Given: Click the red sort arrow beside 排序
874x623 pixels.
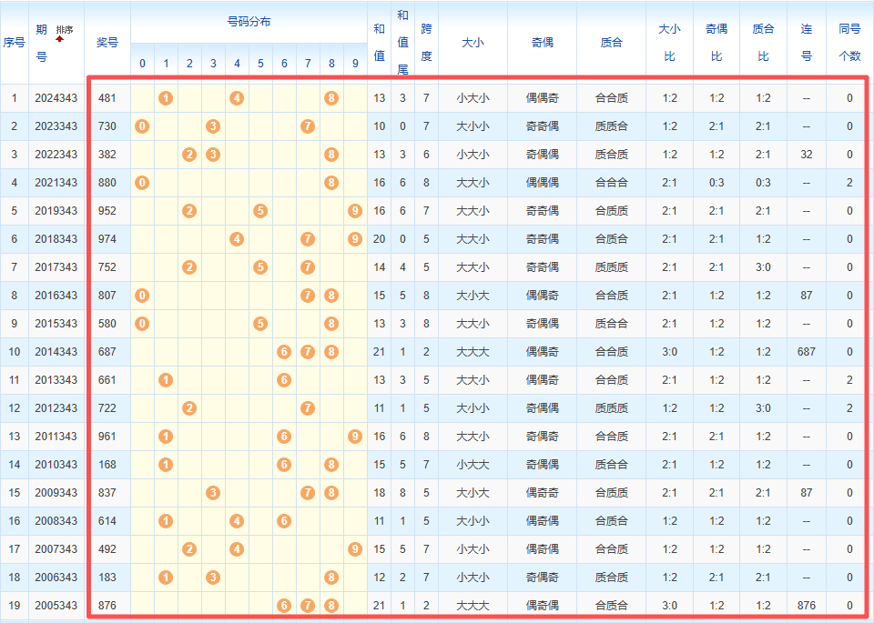Looking at the screenshot, I should point(59,39).
